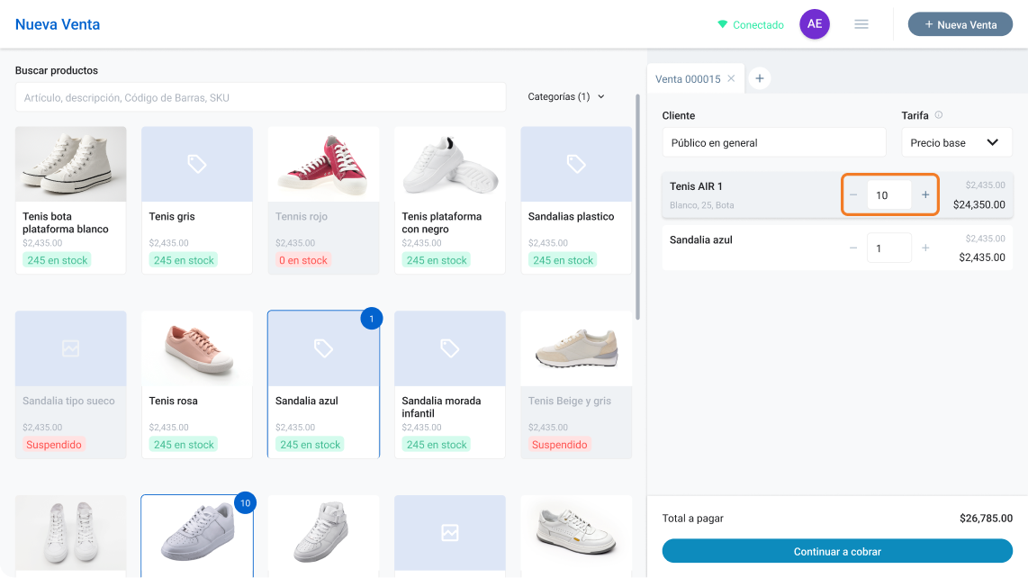Open the Categorías (1) dropdown
1028x578 pixels.
pos(566,96)
